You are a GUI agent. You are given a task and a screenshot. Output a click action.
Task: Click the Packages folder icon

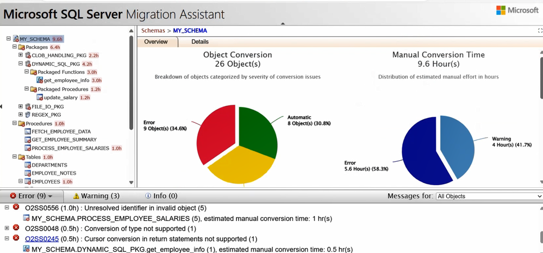click(x=22, y=47)
